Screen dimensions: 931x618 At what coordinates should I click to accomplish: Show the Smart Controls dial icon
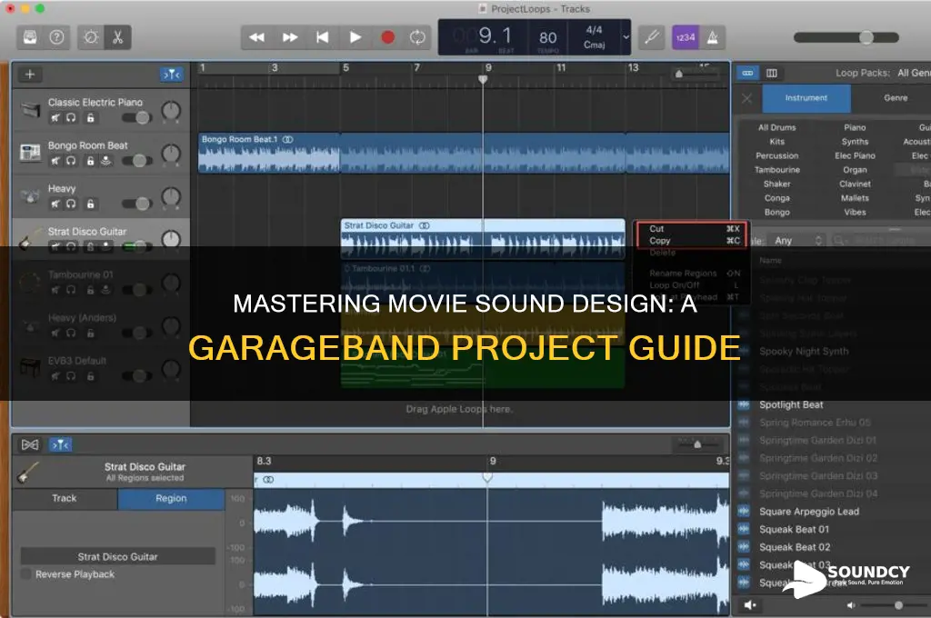[x=91, y=37]
